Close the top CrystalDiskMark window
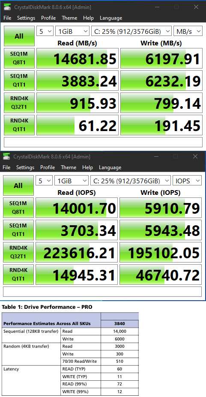The width and height of the screenshot is (206, 397). coord(196,7)
